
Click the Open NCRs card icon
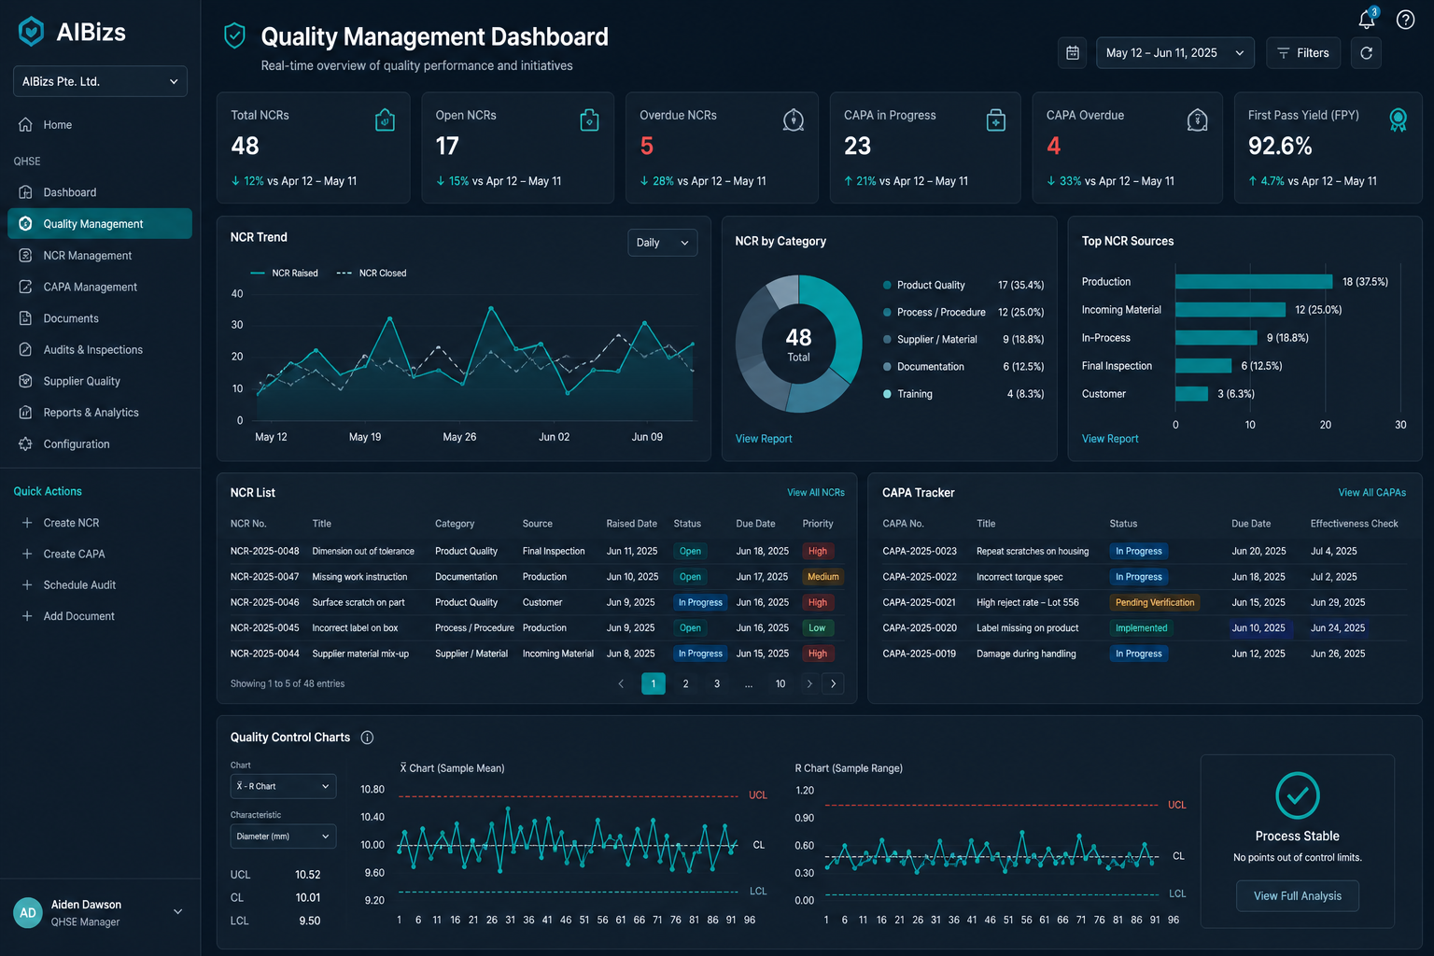click(x=589, y=119)
